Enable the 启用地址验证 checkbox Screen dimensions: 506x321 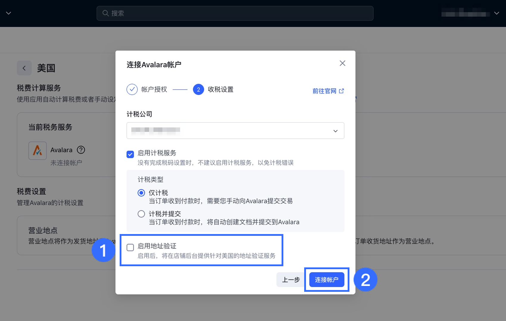click(x=130, y=247)
